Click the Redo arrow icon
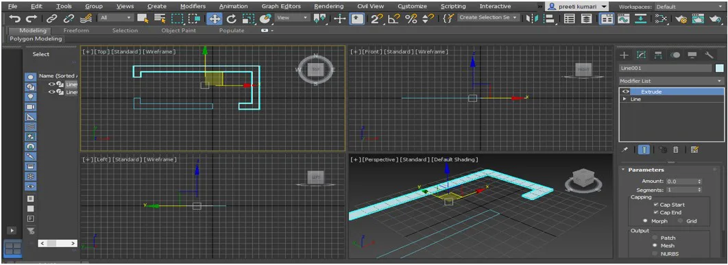728x265 pixels. tap(32, 18)
